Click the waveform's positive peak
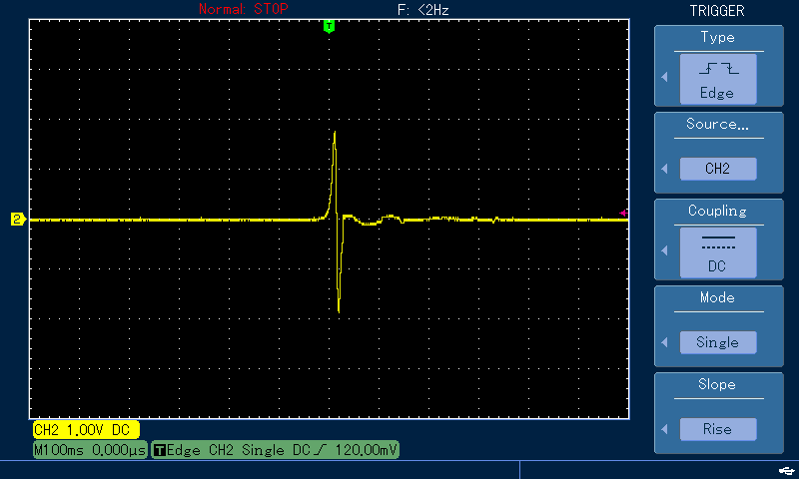The width and height of the screenshot is (799, 479). point(335,133)
